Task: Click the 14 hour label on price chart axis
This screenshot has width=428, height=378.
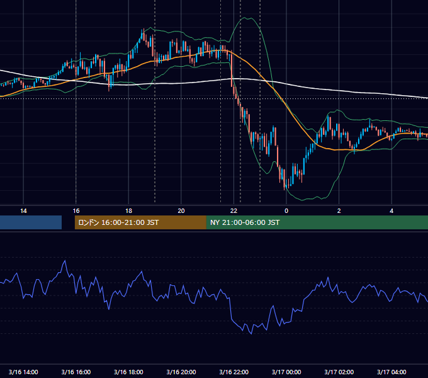Action: click(23, 211)
